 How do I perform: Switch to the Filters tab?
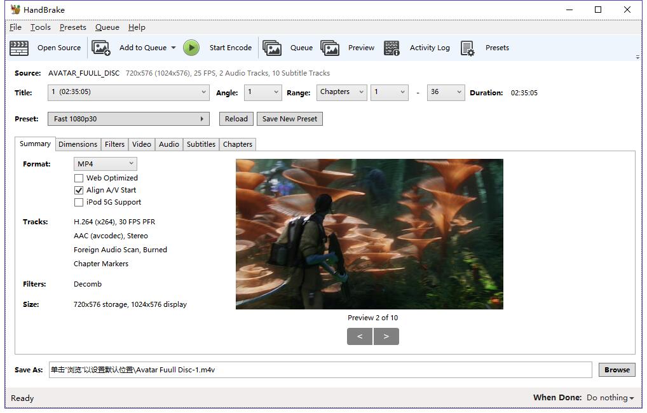114,144
